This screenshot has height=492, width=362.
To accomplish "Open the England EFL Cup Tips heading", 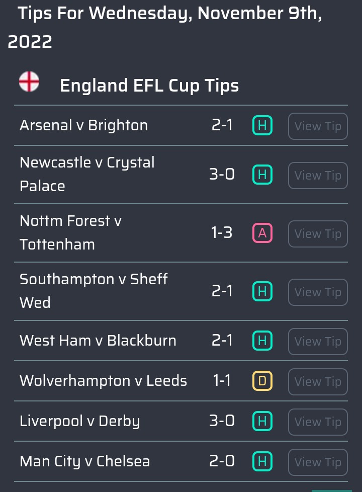I will 149,86.
